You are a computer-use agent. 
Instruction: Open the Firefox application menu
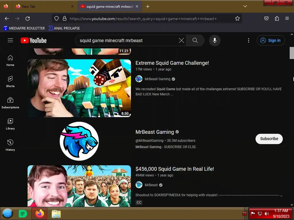click(287, 18)
